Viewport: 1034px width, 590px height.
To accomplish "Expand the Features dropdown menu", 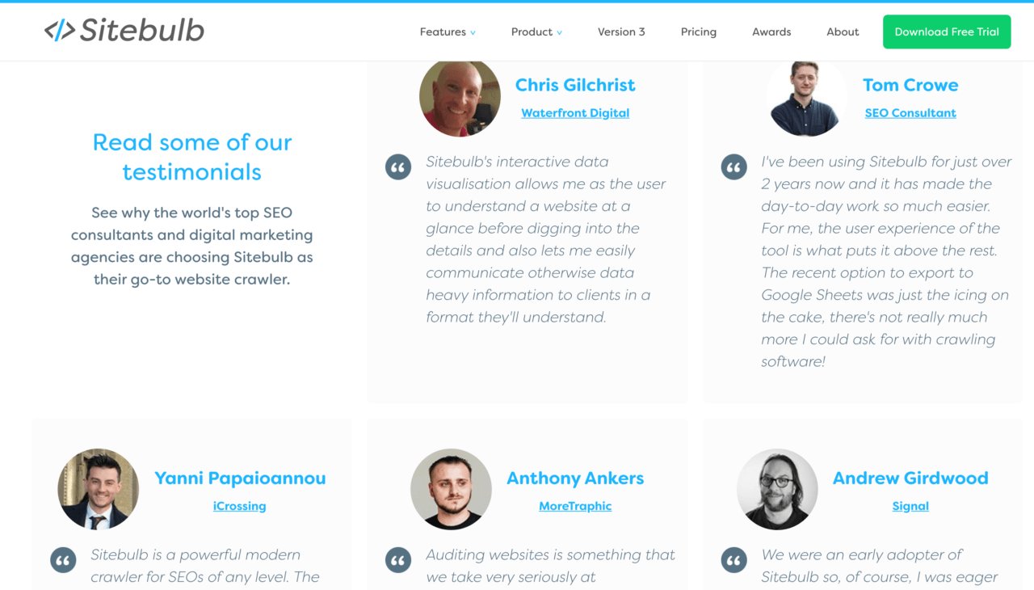I will point(447,32).
